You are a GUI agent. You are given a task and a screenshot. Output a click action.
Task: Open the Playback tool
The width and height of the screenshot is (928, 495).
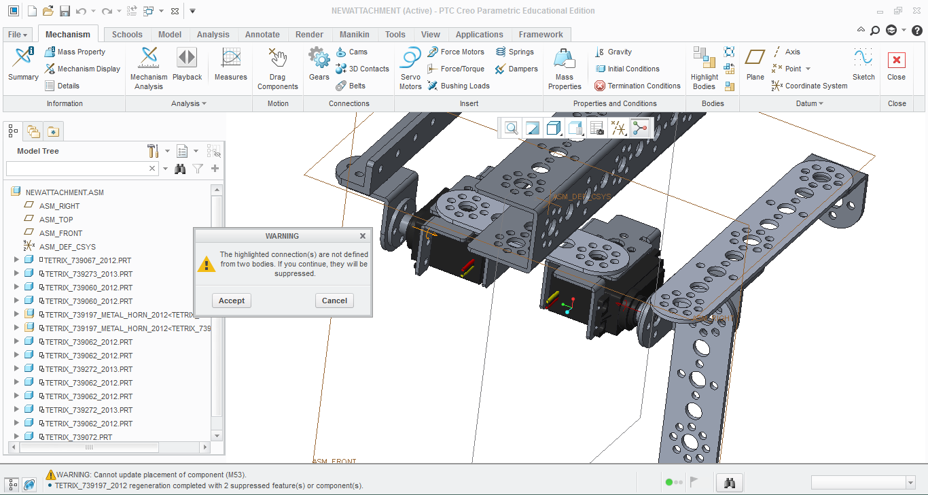click(187, 64)
